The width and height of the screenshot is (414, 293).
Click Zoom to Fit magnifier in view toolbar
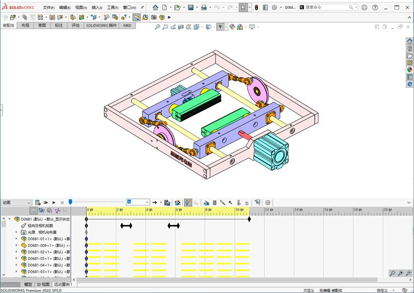(x=158, y=27)
